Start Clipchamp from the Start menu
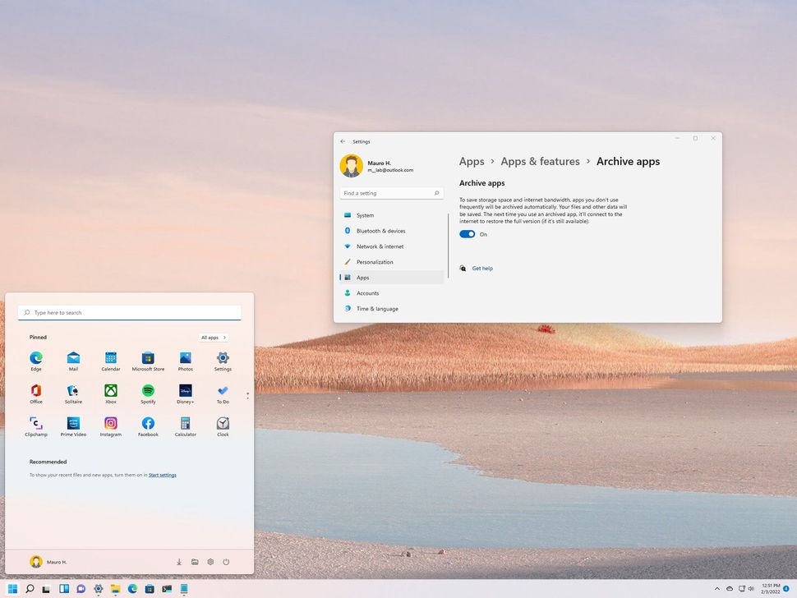The width and height of the screenshot is (797, 598). point(35,425)
